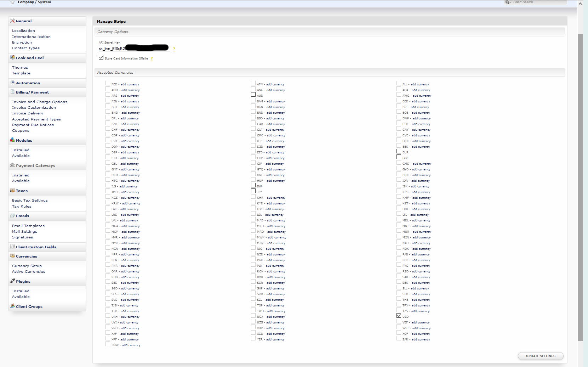Viewport: 588px width, 367px height.
Task: Click the Client Groups people icon
Action: [x=12, y=306]
